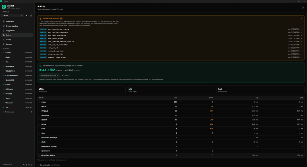Expand the cloudflare_bindings server row
This screenshot has height=167, width=307.
pos(170,138)
